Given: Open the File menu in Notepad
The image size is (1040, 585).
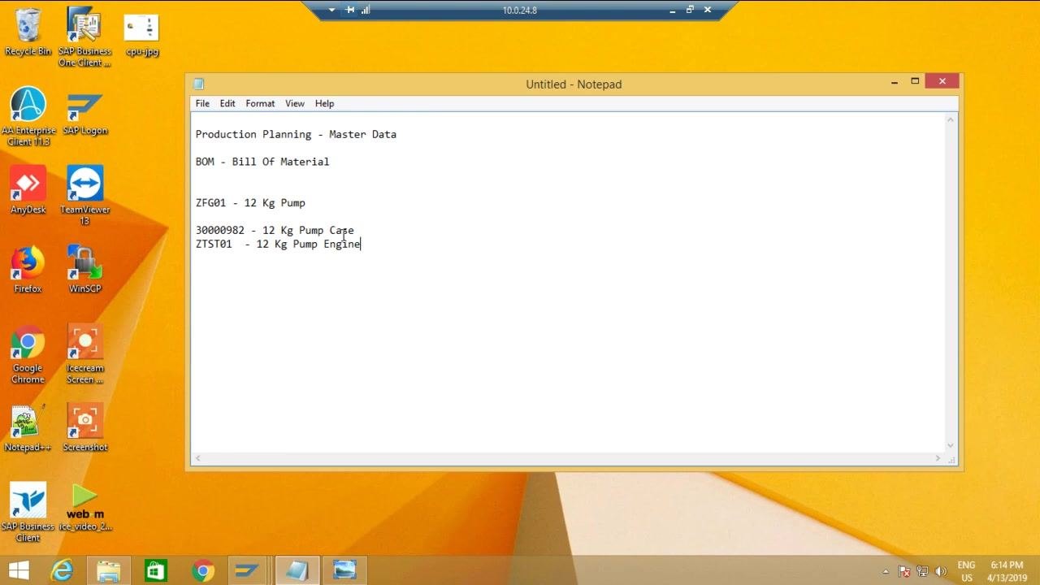Looking at the screenshot, I should click(202, 103).
